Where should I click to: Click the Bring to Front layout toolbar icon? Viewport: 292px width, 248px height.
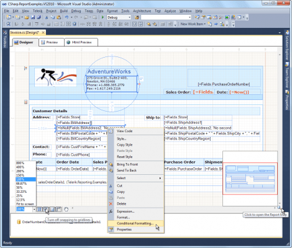pyautogui.click(x=148, y=24)
